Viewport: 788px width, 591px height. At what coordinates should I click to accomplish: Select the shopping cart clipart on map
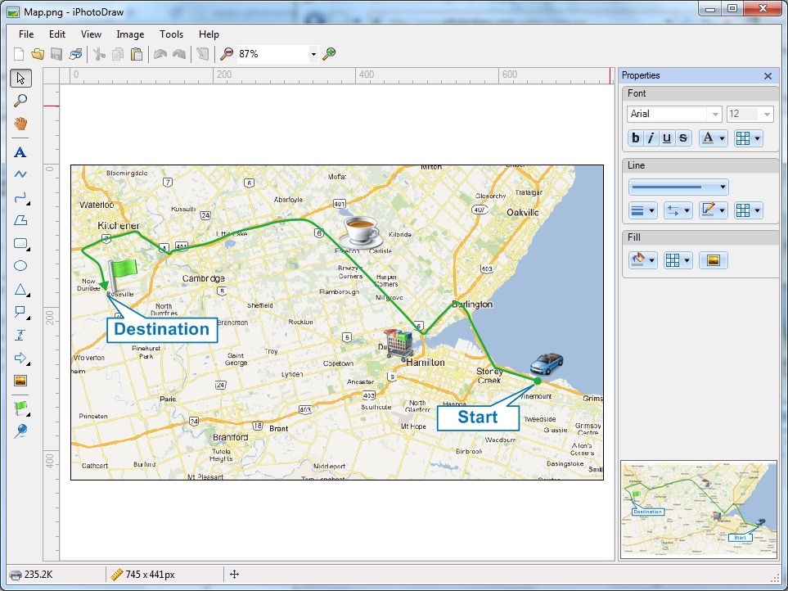[x=399, y=345]
